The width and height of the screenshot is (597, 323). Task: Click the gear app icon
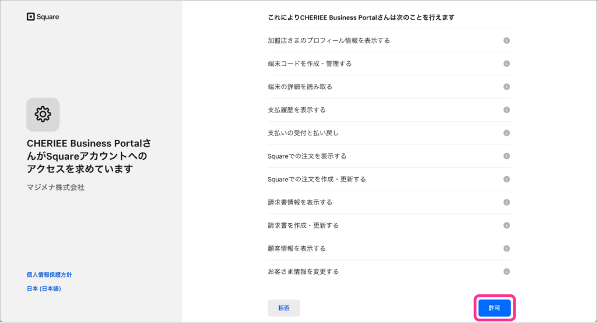pyautogui.click(x=43, y=114)
